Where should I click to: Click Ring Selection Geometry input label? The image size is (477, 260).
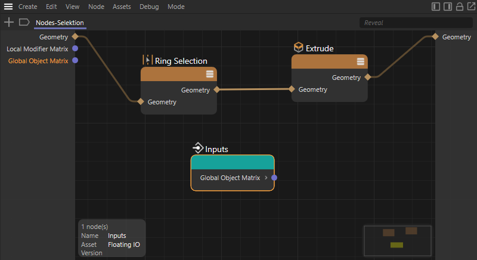pyautogui.click(x=162, y=102)
